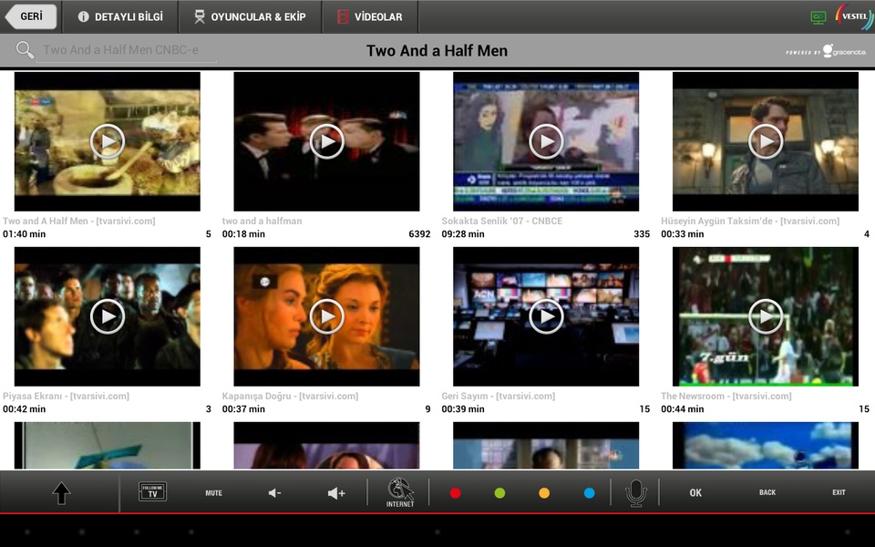Play the 'two and a halfman' video
The width and height of the screenshot is (875, 547).
(326, 141)
